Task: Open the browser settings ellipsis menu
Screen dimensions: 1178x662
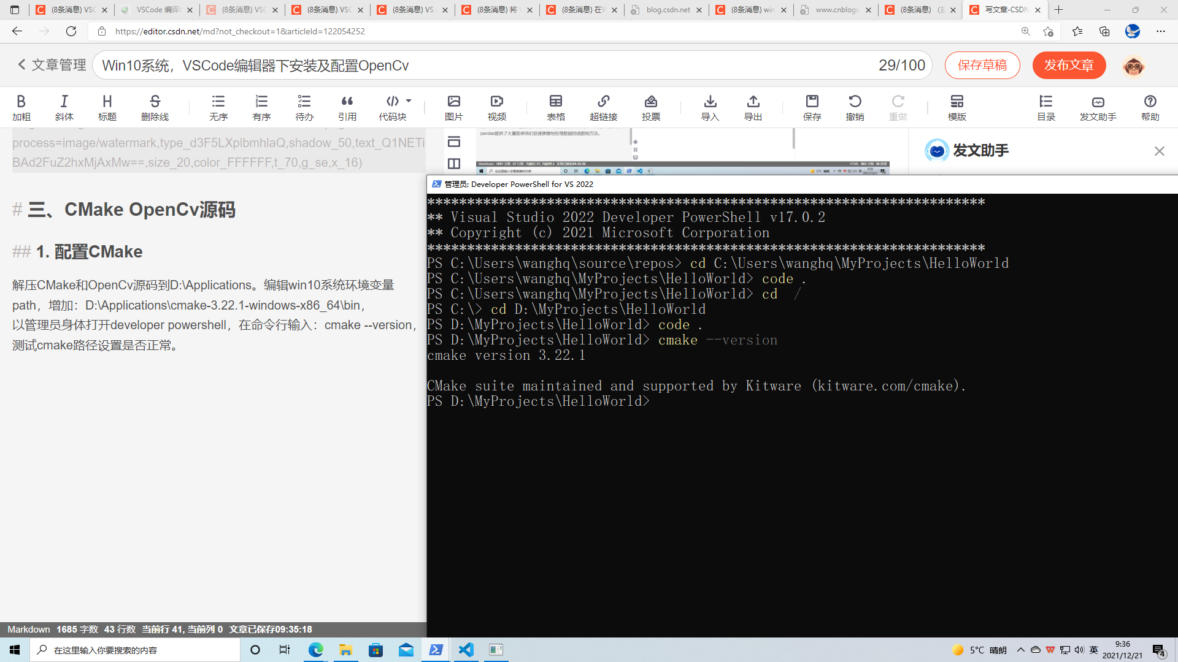Action: pyautogui.click(x=1160, y=31)
